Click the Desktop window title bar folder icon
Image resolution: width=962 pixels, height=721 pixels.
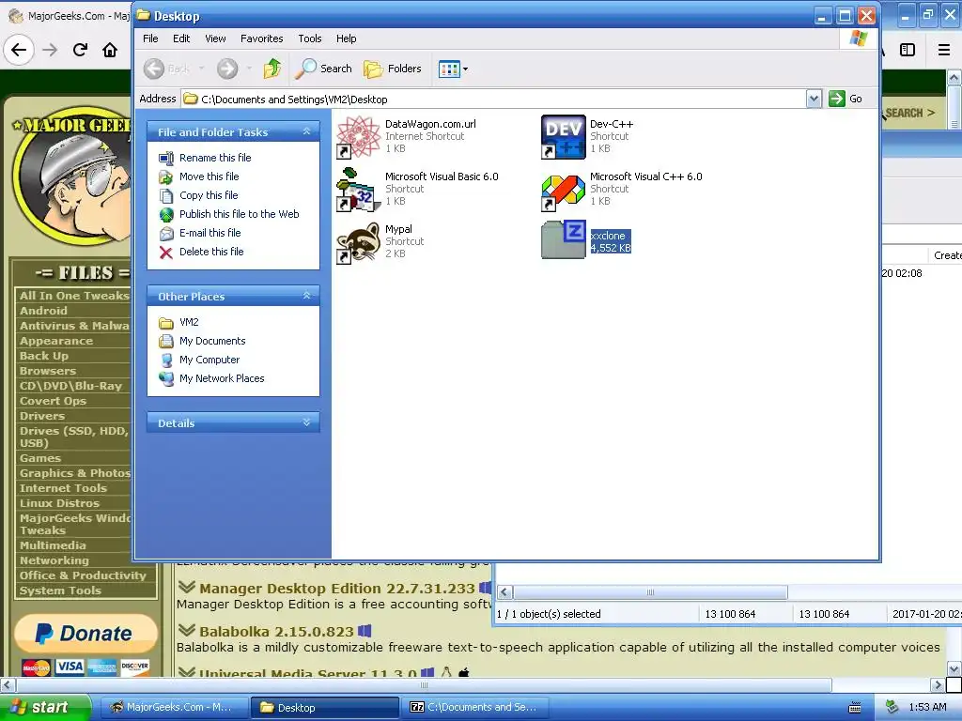(x=144, y=15)
